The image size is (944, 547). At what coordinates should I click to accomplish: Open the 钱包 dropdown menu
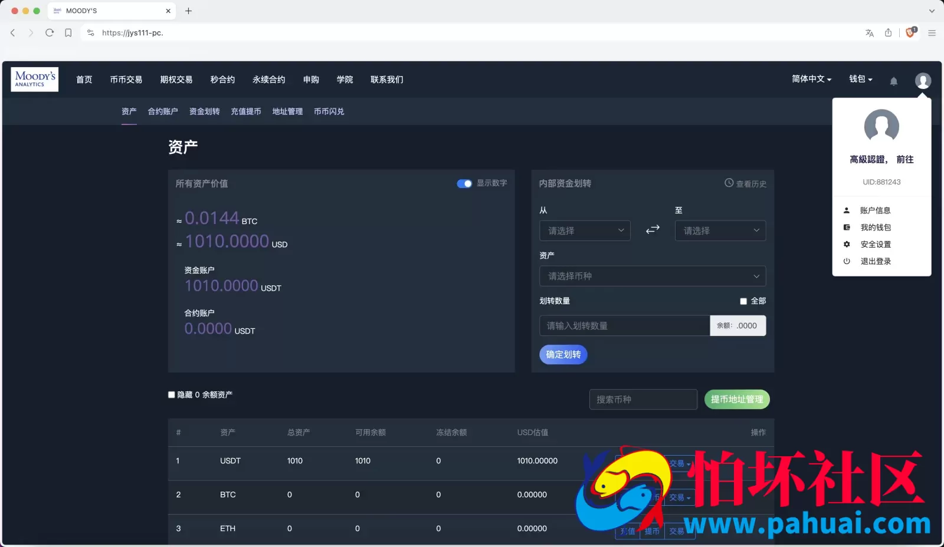(x=860, y=79)
